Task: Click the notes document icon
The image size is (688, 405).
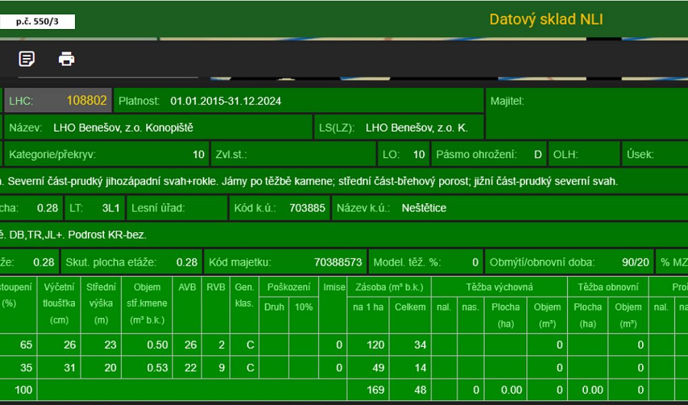Action: click(x=27, y=59)
